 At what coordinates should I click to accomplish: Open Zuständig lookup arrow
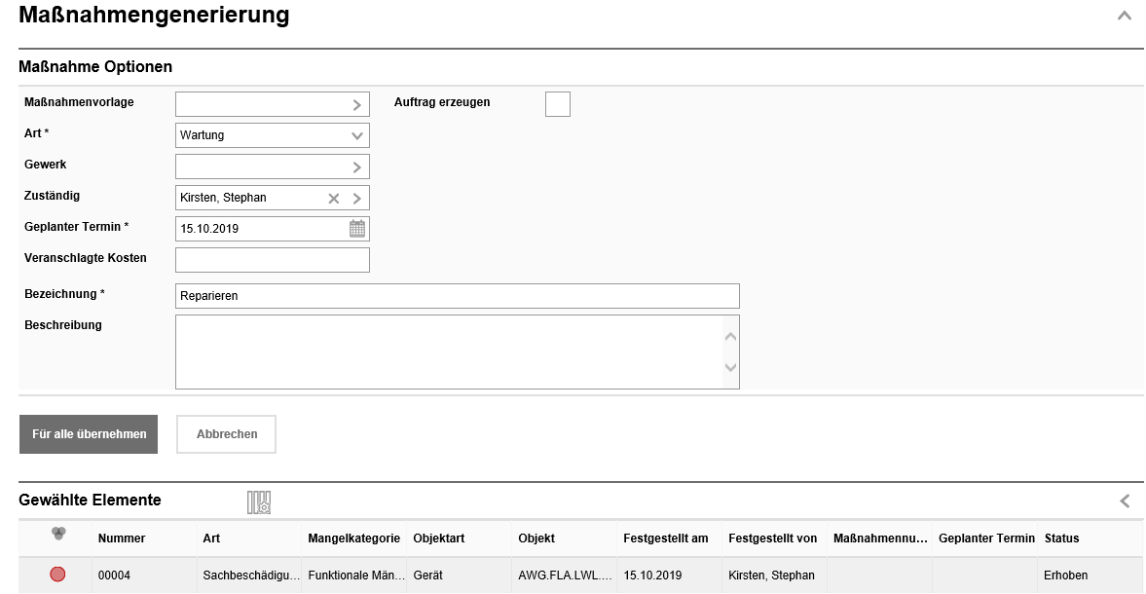(357, 199)
